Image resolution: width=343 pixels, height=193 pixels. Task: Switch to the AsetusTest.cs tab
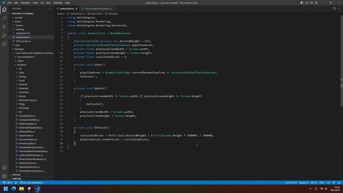point(66,9)
